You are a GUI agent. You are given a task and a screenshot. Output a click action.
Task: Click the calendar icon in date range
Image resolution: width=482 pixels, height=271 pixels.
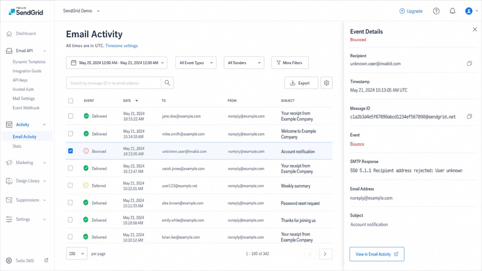pyautogui.click(x=74, y=63)
